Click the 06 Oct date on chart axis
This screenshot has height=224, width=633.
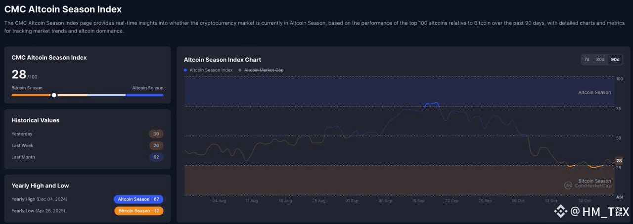click(x=518, y=201)
